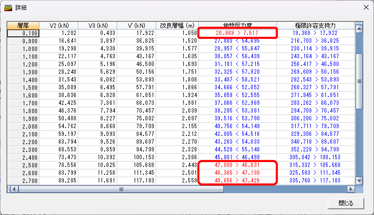Click 改良層幅 value 1.866

pyautogui.click(x=177, y=87)
